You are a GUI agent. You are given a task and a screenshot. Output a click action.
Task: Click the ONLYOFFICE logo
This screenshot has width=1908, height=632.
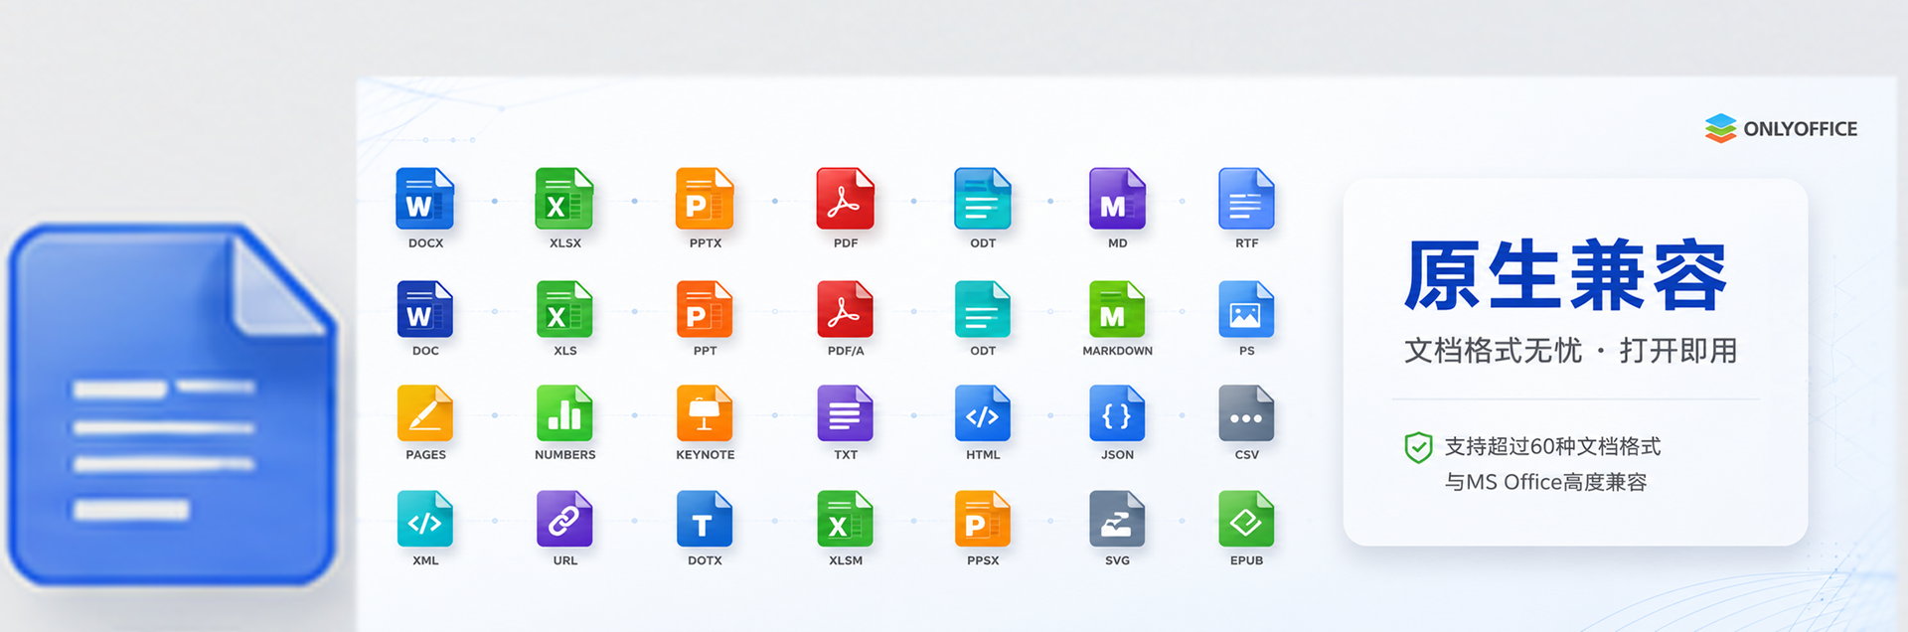click(x=1781, y=128)
